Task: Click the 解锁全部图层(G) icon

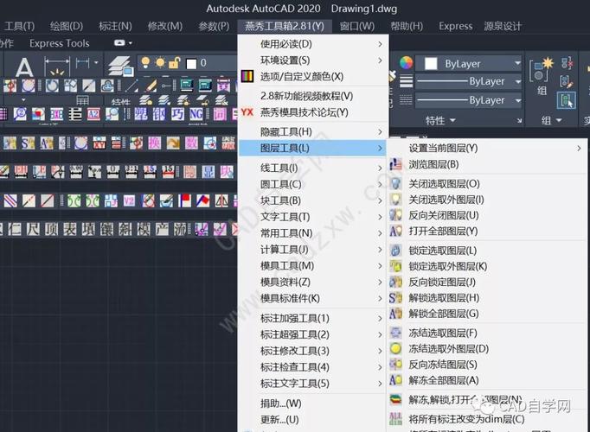Action: 395,314
